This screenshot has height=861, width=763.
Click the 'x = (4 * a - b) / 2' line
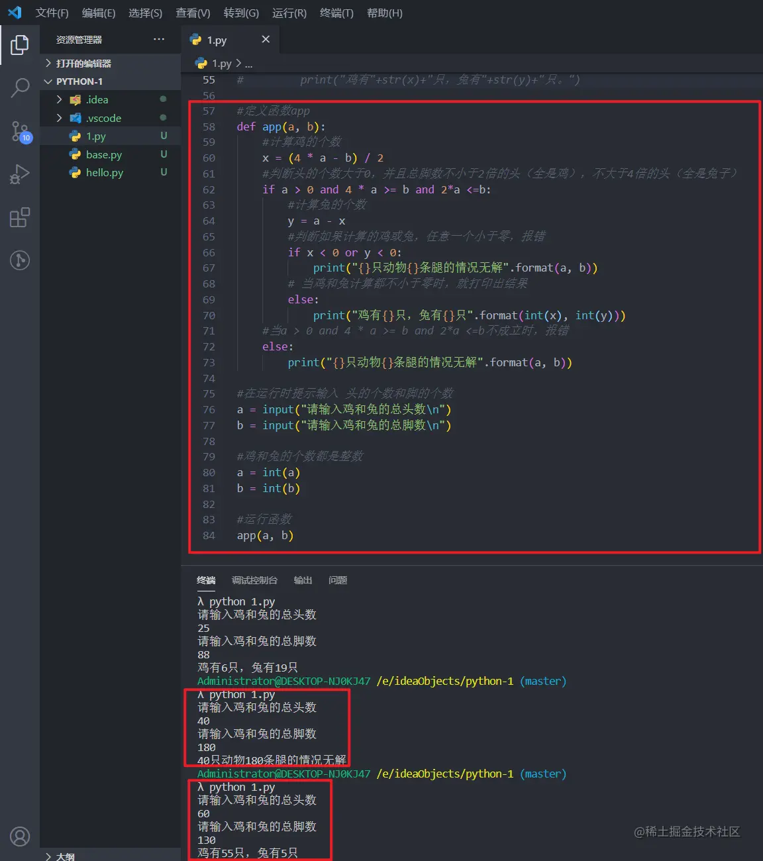coord(323,158)
